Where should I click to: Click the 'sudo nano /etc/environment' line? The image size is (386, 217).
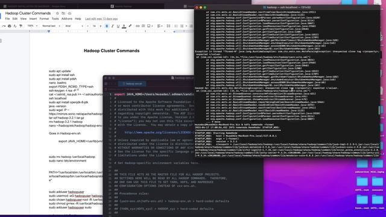68,161
